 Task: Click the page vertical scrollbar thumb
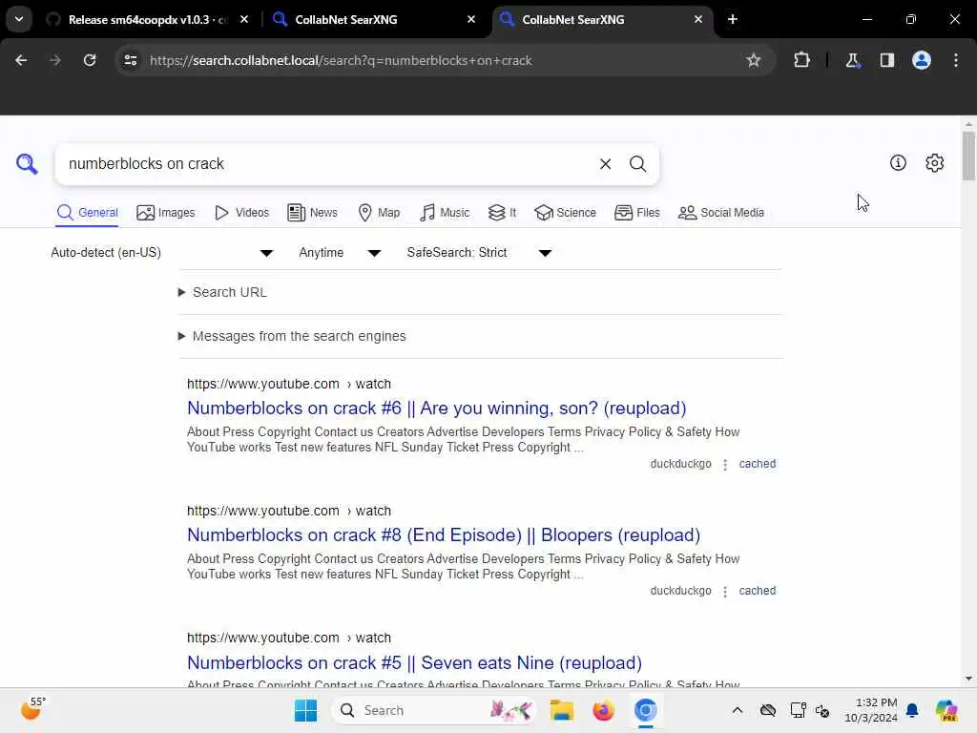968,156
